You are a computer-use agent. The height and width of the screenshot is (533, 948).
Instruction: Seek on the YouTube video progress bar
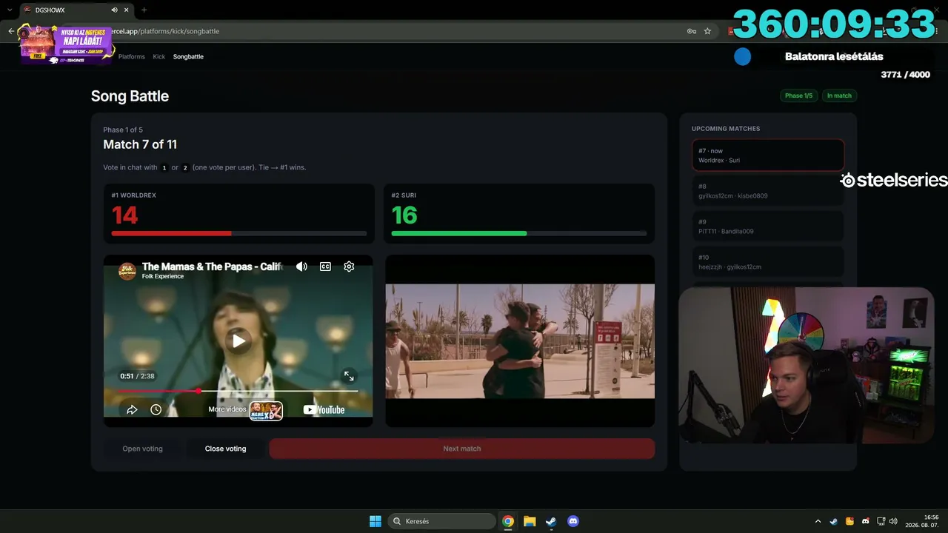tap(237, 391)
